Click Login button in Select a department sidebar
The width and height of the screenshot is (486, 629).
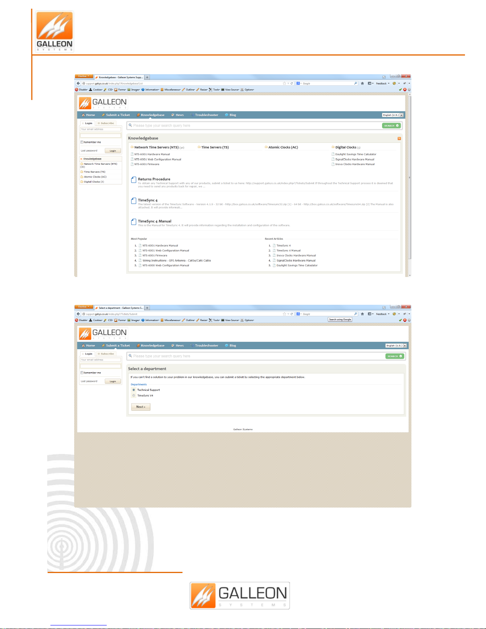click(113, 381)
